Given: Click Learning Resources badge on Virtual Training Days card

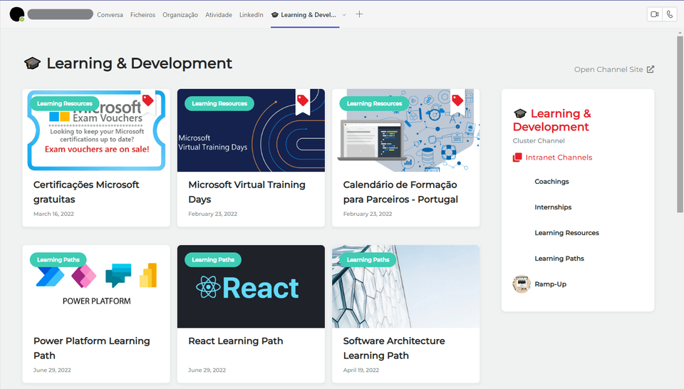Looking at the screenshot, I should [219, 103].
